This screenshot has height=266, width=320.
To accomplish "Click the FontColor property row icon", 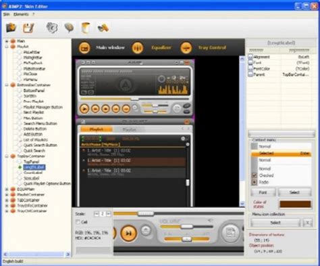I will pyautogui.click(x=250, y=68).
